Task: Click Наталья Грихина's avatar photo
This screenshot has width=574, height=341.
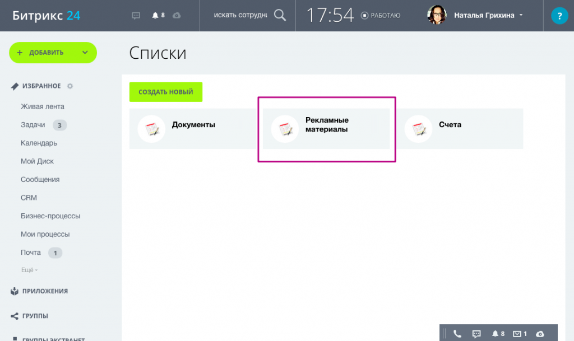Action: click(437, 15)
